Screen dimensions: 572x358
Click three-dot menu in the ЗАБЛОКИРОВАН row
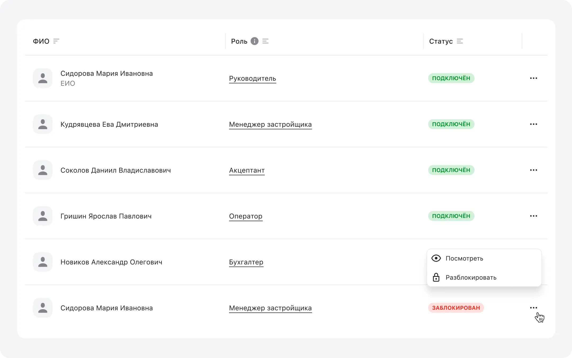[x=533, y=308]
